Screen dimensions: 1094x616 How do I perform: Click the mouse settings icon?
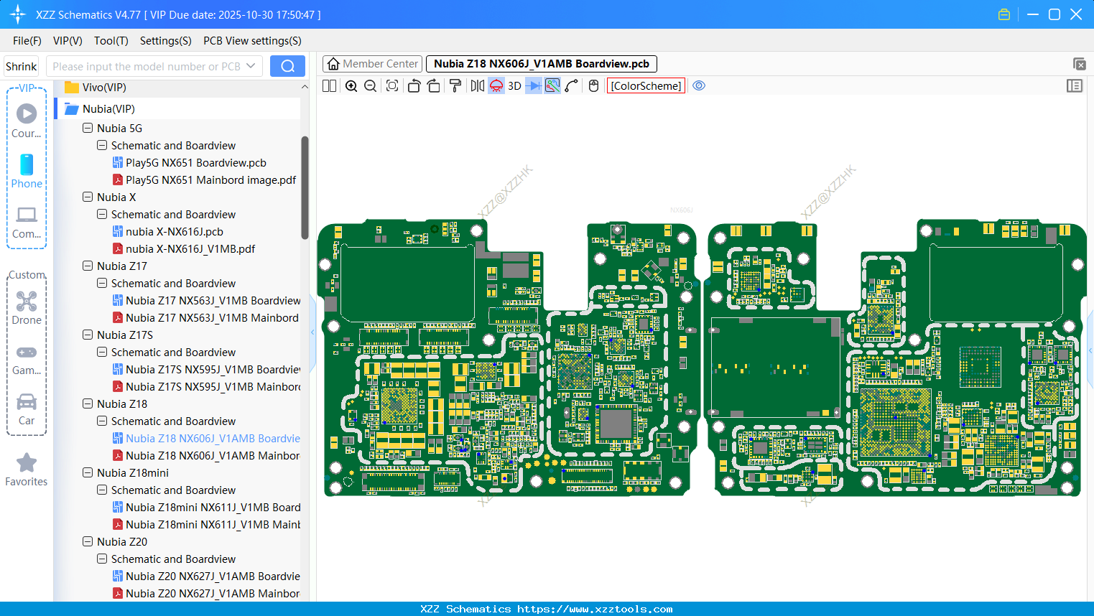click(593, 85)
